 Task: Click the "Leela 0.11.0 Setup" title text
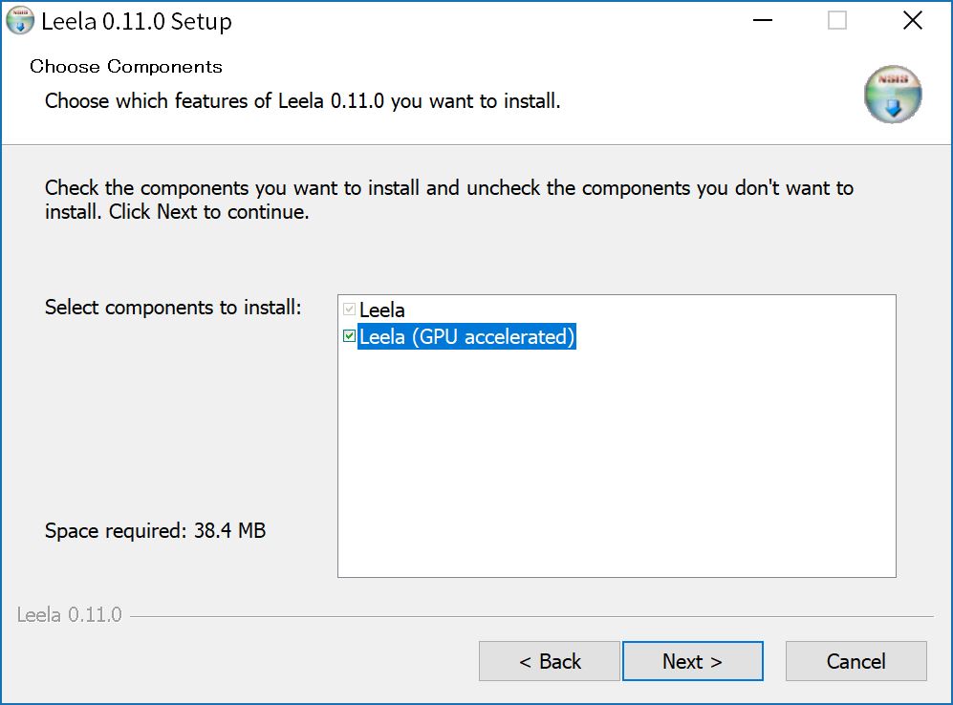pos(137,21)
